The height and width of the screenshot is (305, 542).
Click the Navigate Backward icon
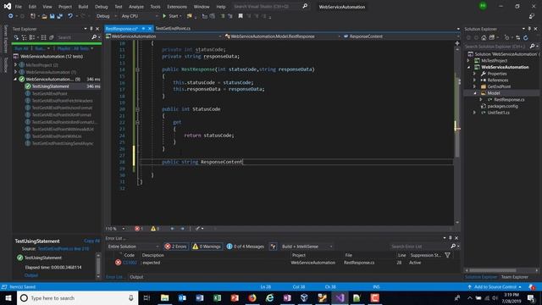11,16
